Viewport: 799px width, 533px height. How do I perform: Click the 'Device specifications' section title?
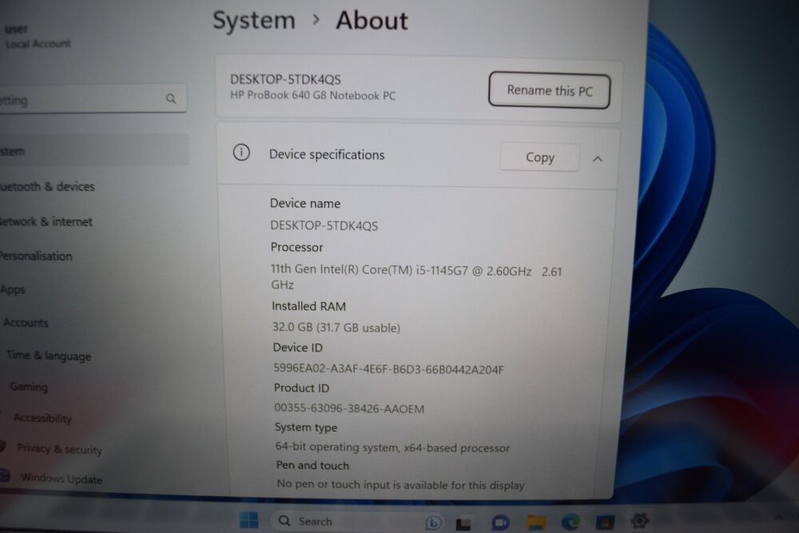coord(327,154)
